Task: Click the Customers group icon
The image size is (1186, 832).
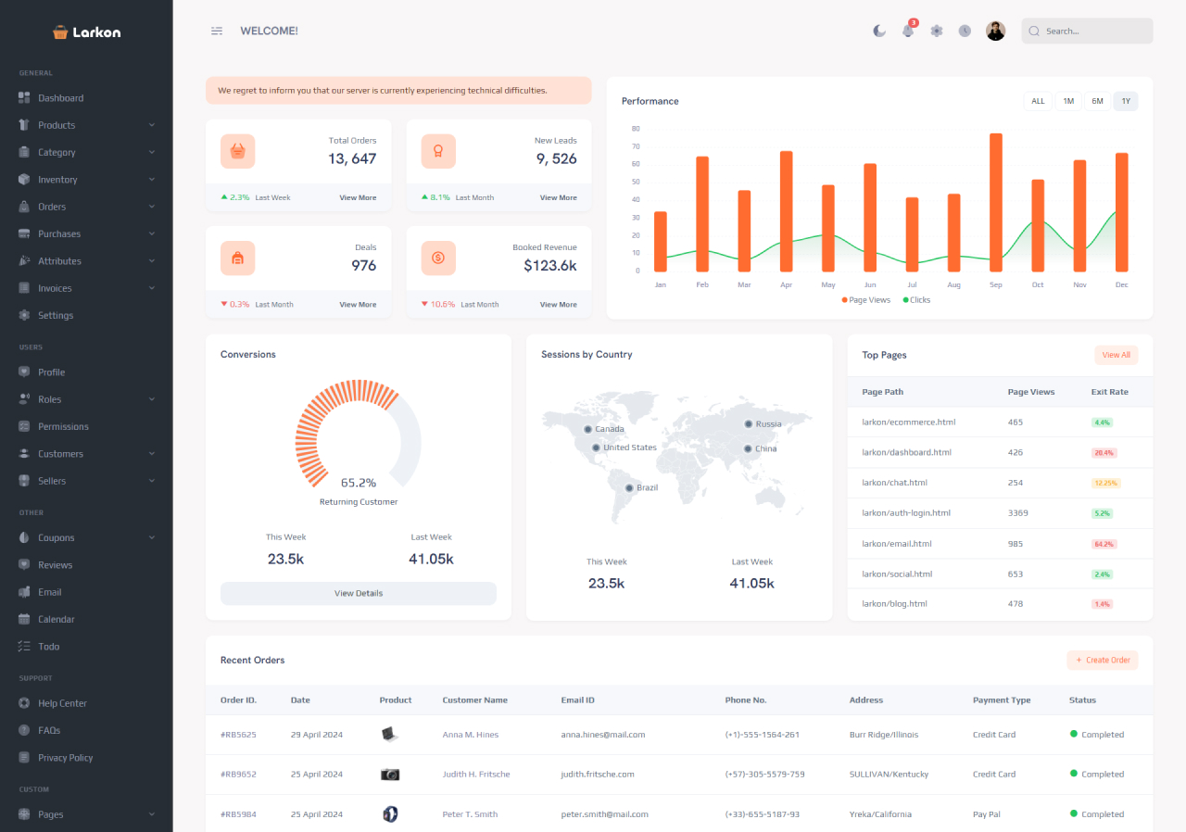Action: 24,453
